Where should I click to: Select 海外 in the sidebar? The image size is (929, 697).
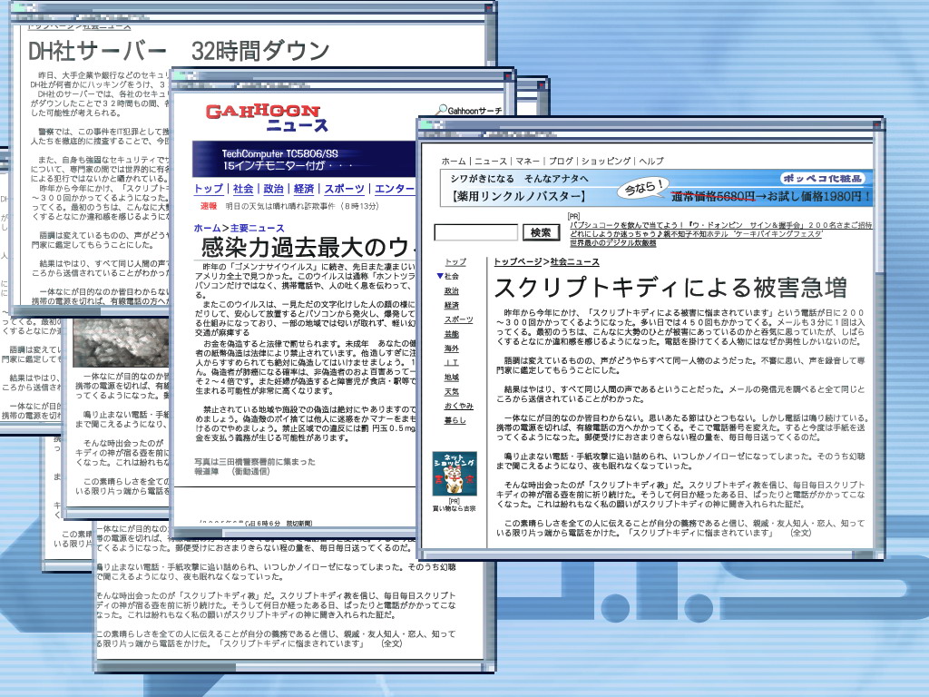pos(452,348)
